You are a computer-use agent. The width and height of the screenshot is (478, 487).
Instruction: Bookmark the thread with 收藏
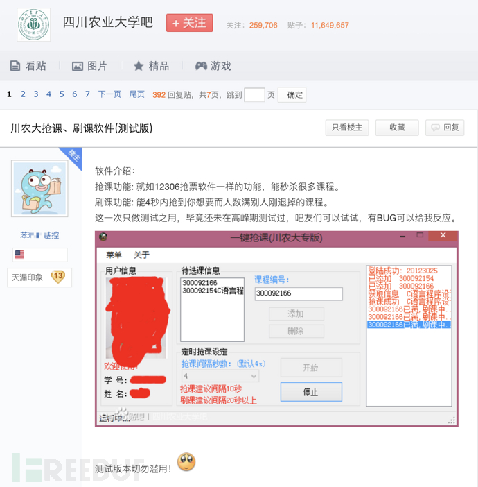click(397, 128)
